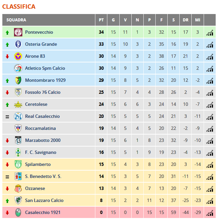Screen dimensions: 220x222
Task: Open the trend chart icon for Pontevecchio
Action: 210,33
